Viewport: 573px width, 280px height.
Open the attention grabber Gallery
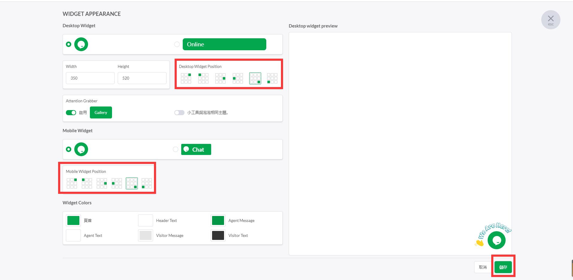[x=101, y=112]
